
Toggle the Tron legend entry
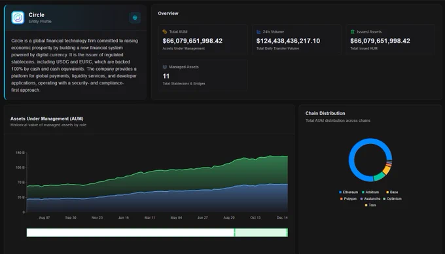tap(370, 205)
